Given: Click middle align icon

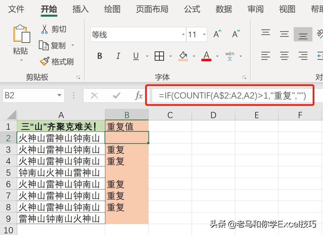Looking at the screenshot, I should pos(284,34).
